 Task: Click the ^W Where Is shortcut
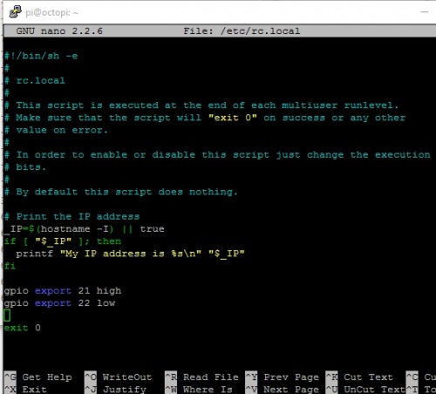tap(199, 390)
